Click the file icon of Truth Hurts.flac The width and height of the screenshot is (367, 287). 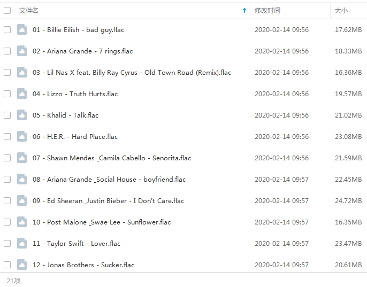click(22, 94)
